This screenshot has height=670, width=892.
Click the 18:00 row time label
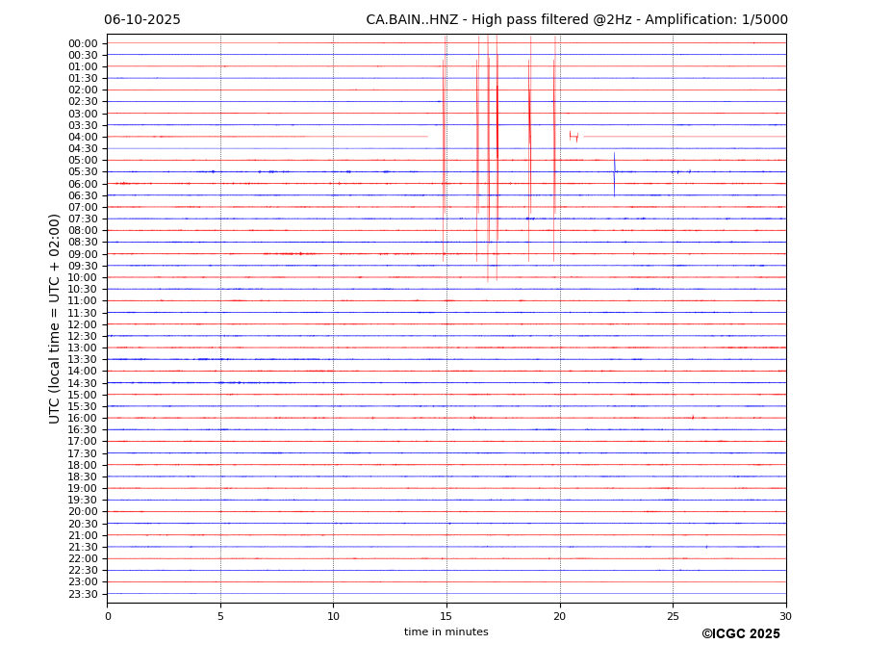pos(83,465)
